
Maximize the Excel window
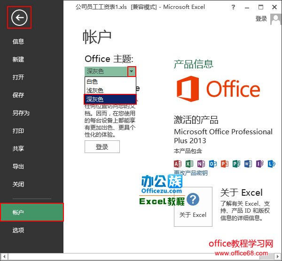[x=260, y=7]
